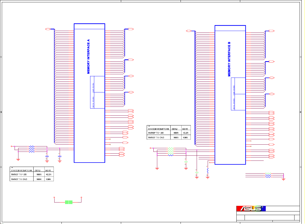This screenshot has width=305, height=224.
Task: Click the MEMORY INTERFACE B label
Action: 229,59
